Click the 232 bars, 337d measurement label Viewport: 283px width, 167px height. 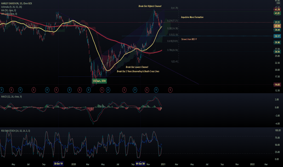(x=99, y=81)
